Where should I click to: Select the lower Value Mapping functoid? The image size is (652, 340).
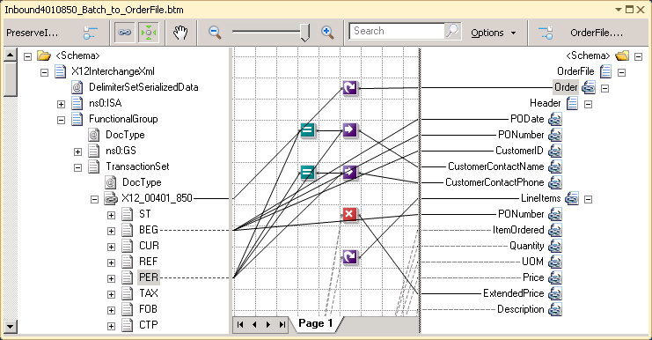click(x=349, y=172)
